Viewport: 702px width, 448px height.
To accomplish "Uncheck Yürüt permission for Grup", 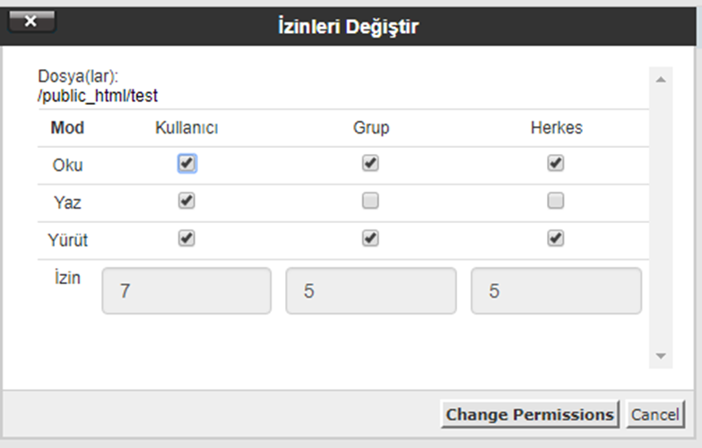I will pyautogui.click(x=370, y=239).
